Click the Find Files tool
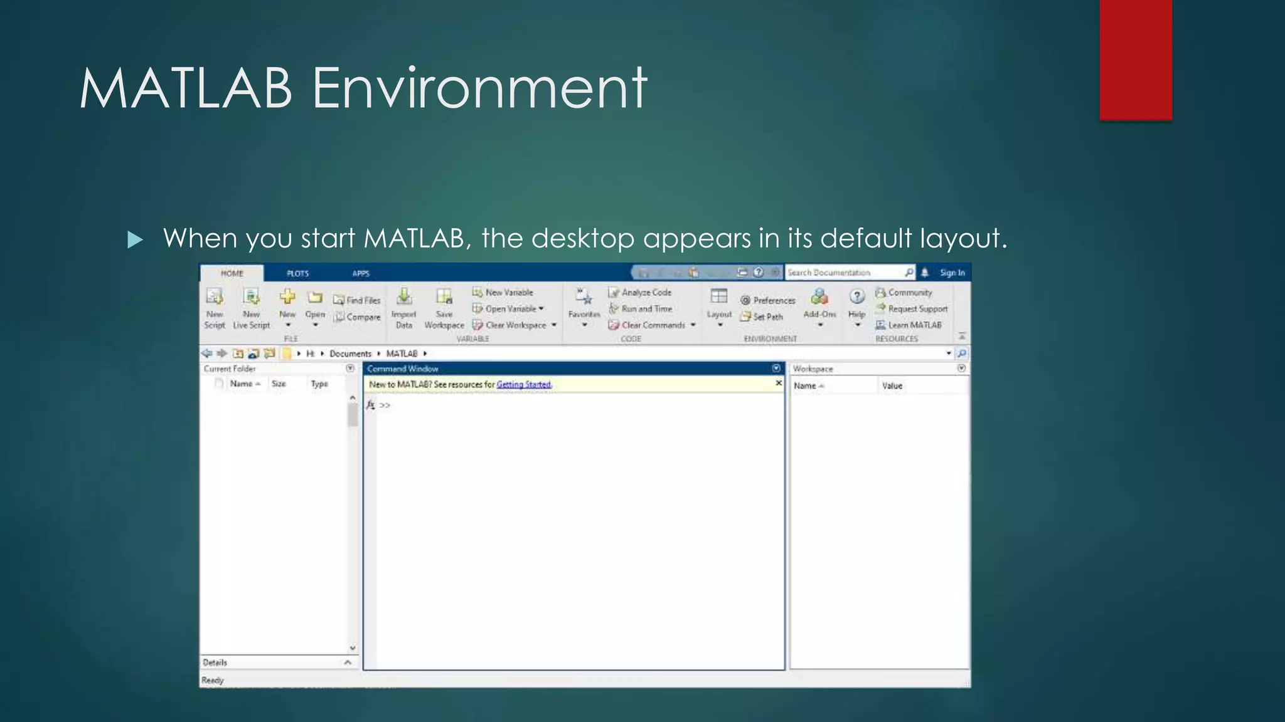 click(357, 300)
